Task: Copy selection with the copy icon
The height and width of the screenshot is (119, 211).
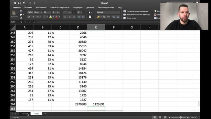Action: coord(21,15)
